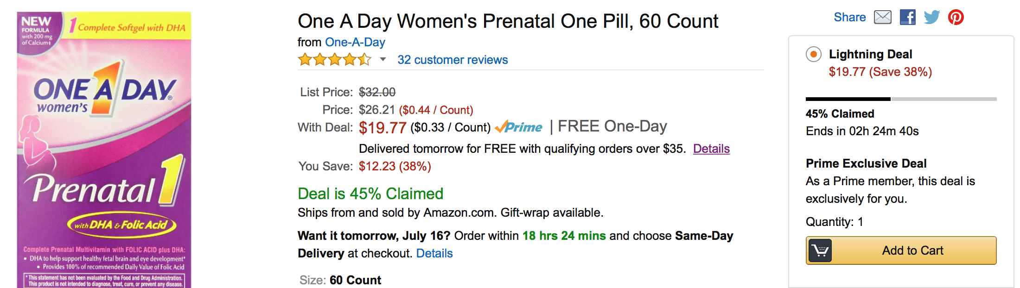Click the product title heading
The width and height of the screenshot is (1020, 288).
pyautogui.click(x=508, y=21)
